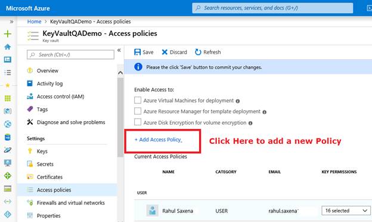Click the Favorites star icon in sidebar
372x222 pixels.
click(8, 85)
